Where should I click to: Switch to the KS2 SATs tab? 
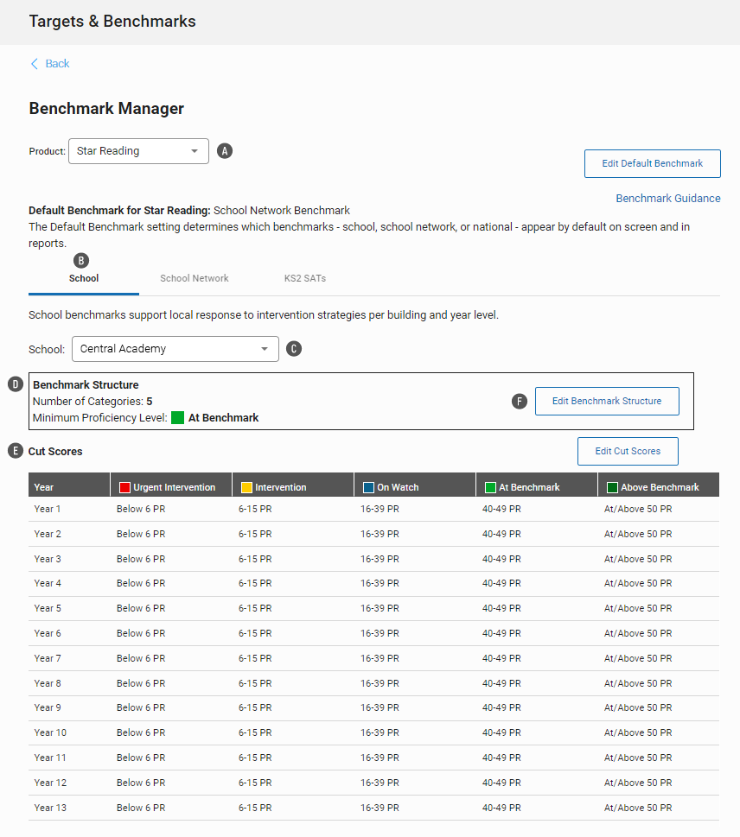[305, 278]
